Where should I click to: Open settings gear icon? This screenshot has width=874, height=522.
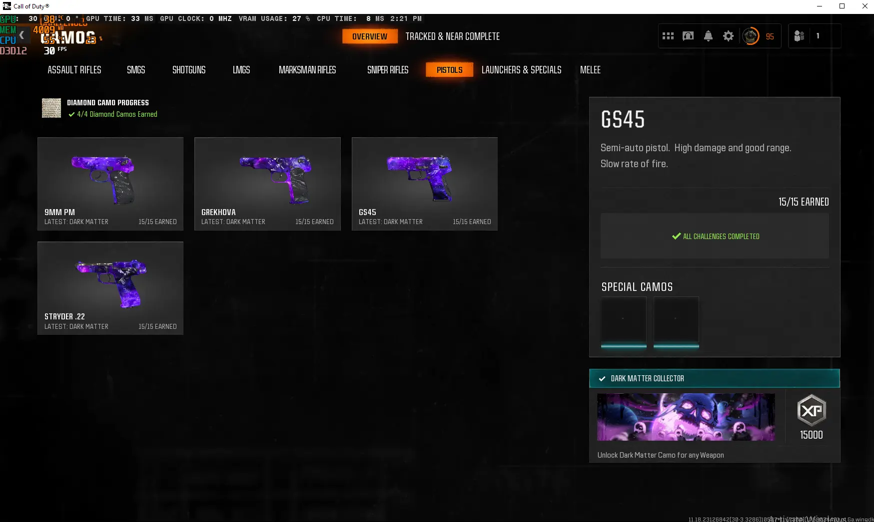pos(729,36)
